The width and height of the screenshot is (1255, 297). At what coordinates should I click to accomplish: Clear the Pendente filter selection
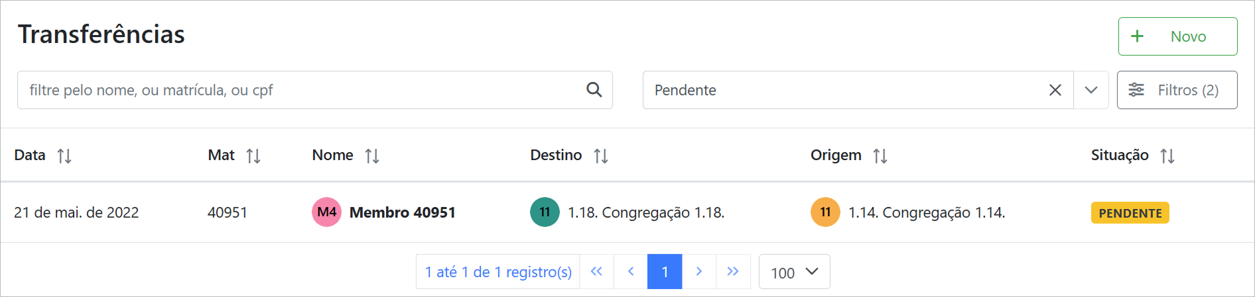(x=1055, y=90)
